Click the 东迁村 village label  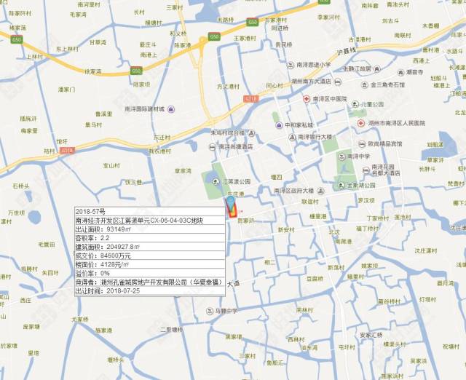(x=162, y=138)
